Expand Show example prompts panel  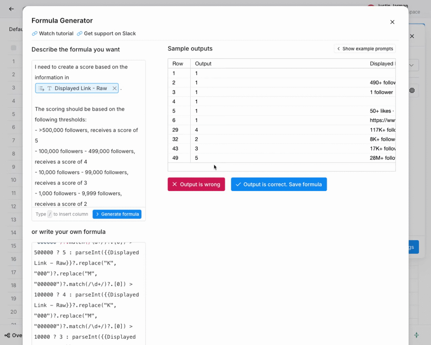tap(364, 49)
